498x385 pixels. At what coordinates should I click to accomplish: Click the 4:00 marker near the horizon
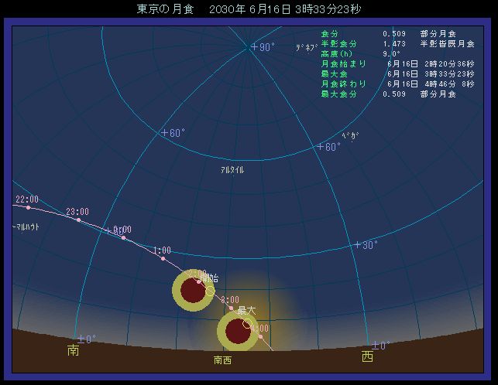pos(261,336)
